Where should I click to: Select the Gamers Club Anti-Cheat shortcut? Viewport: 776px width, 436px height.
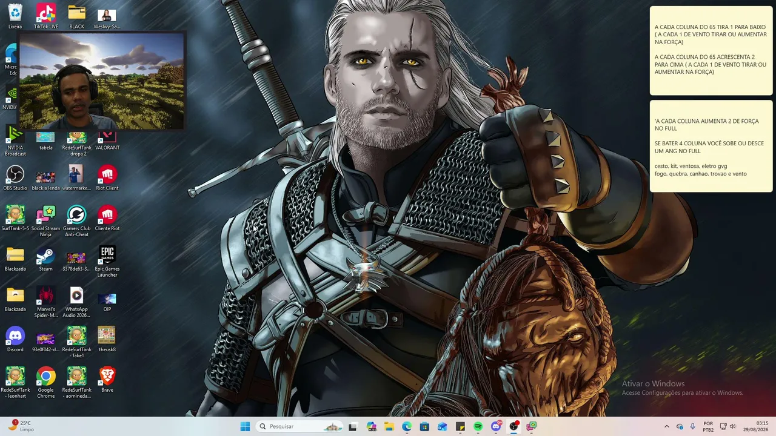[x=76, y=222]
